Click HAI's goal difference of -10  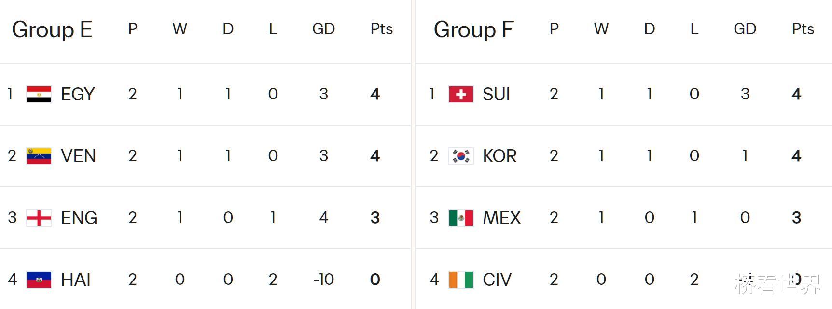(x=323, y=280)
